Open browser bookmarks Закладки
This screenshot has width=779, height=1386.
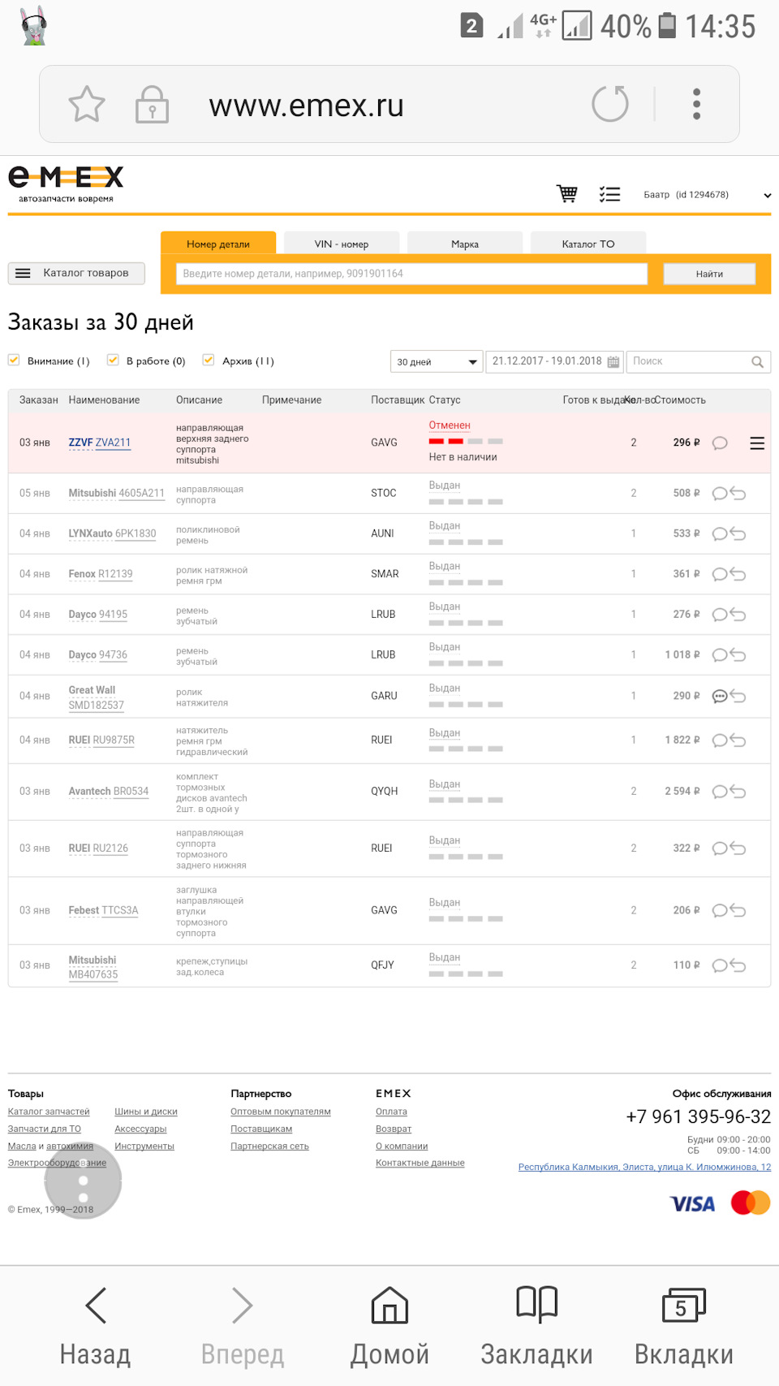[536, 1326]
